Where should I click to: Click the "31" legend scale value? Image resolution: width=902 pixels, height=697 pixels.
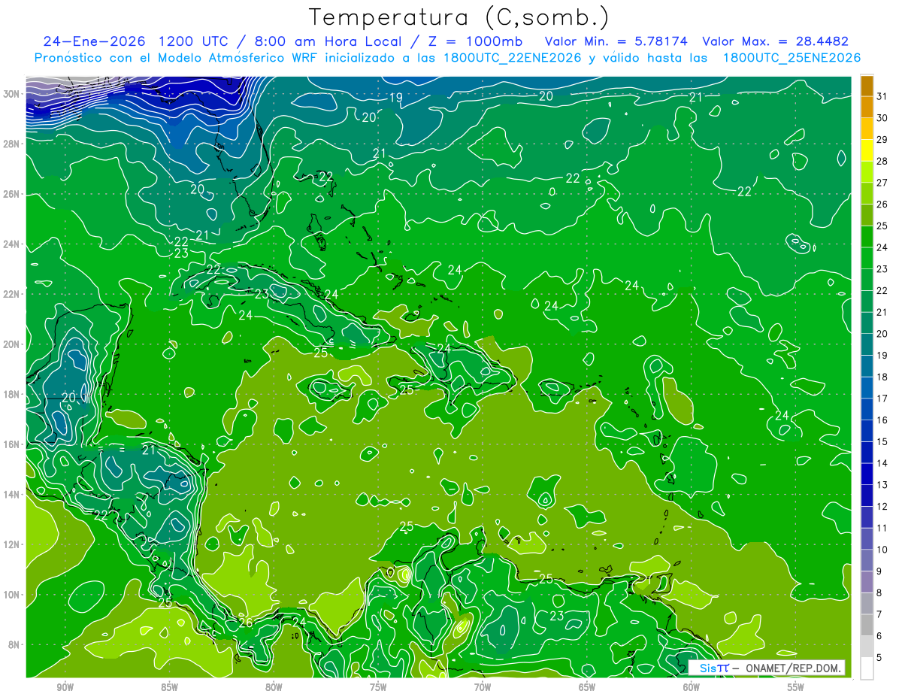pos(883,96)
